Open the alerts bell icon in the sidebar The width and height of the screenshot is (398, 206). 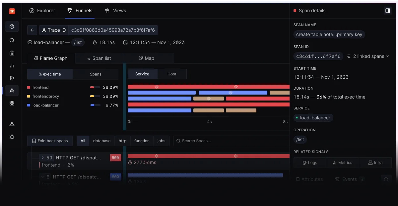12,124
